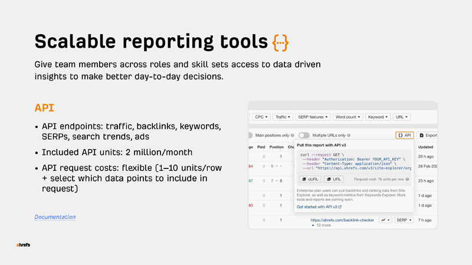Open the ahrefs.com/backlink-checker URL link
The width and height of the screenshot is (472, 265).
coord(342,220)
